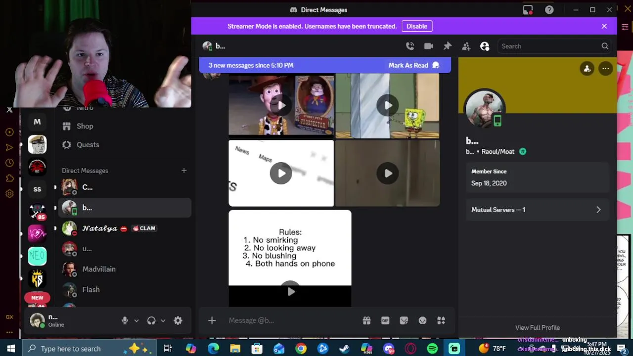The image size is (633, 356).
Task: Open Discord User Settings gear
Action: [178, 320]
